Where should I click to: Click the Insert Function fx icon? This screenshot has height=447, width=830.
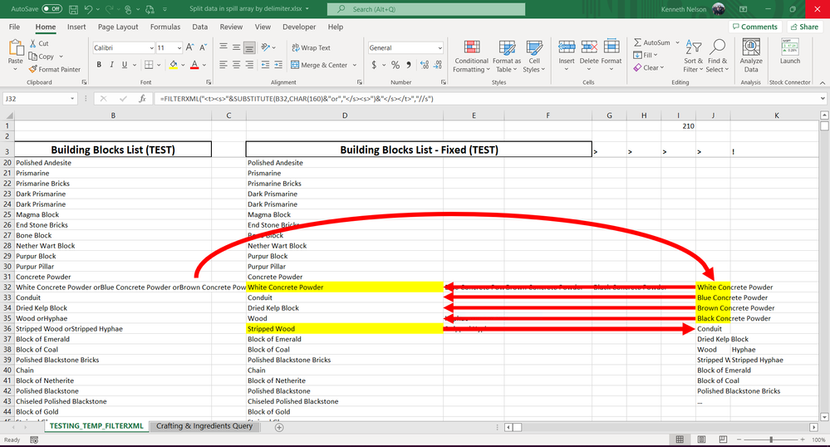coord(142,99)
